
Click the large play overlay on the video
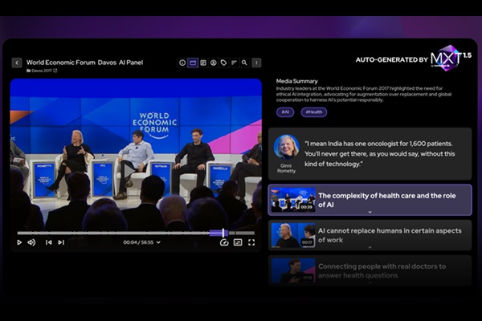pos(129,171)
